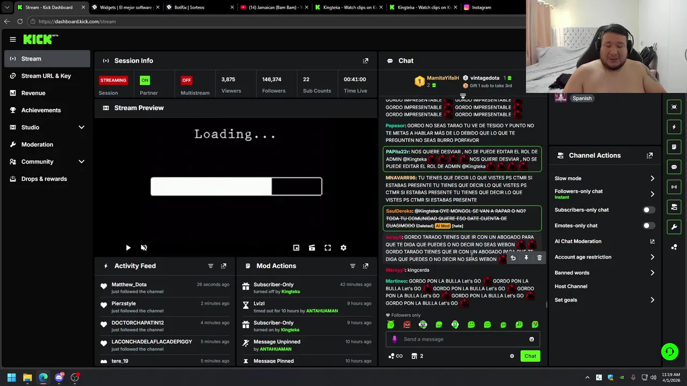687x386 pixels.
Task: Open AI Chat Moderation link
Action: pyautogui.click(x=605, y=241)
